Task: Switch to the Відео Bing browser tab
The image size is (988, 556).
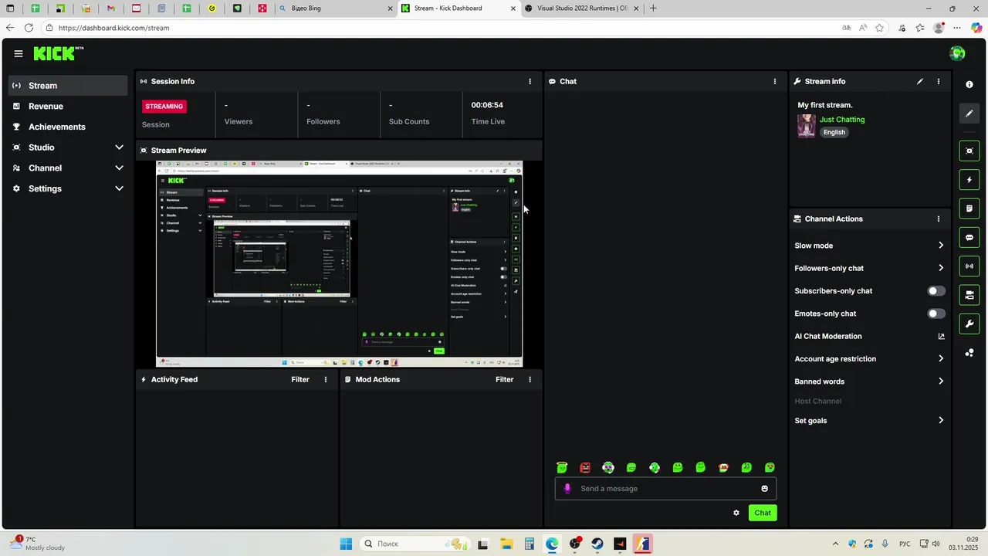Action: pyautogui.click(x=334, y=8)
